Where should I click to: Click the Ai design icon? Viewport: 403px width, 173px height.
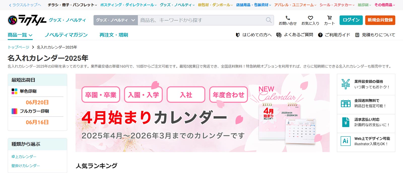[346, 141]
